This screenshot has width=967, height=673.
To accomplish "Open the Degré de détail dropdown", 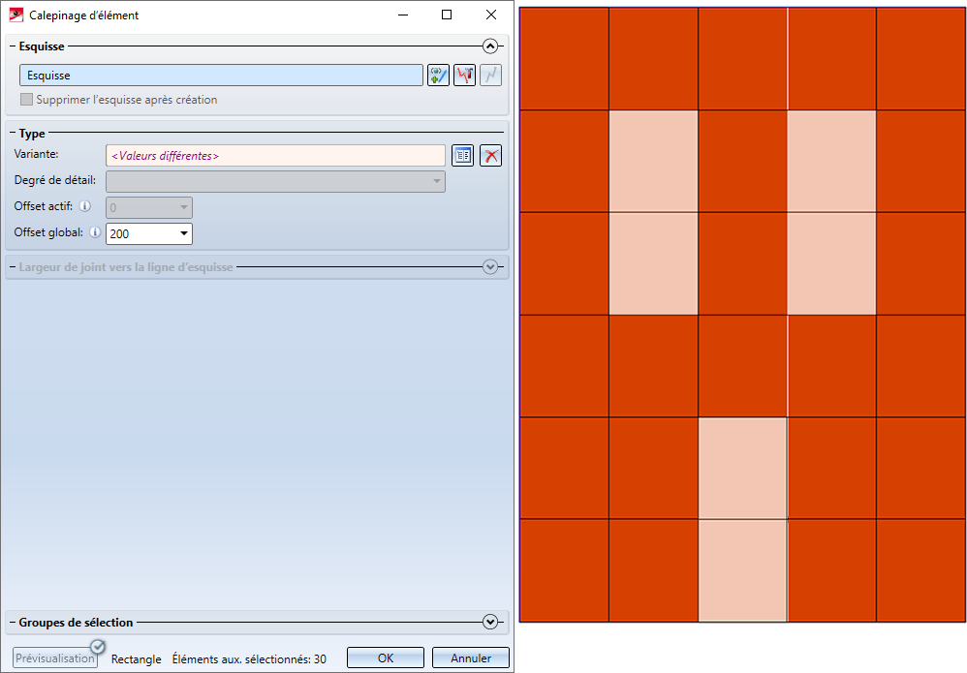I will click(276, 181).
